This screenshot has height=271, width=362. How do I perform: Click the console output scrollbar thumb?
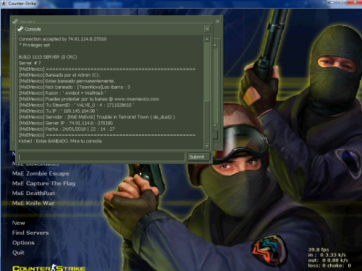click(207, 121)
